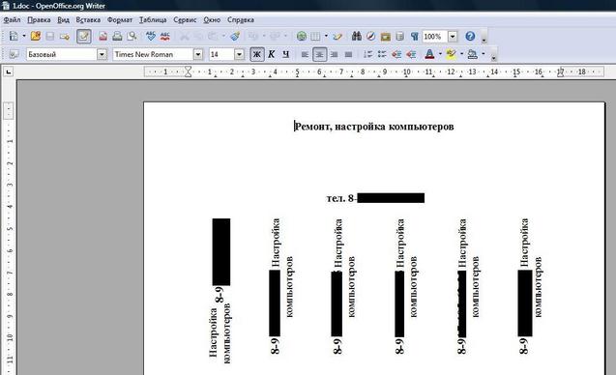Viewport: 616px width, 375px height.
Task: Align text left button
Action: [x=305, y=54]
